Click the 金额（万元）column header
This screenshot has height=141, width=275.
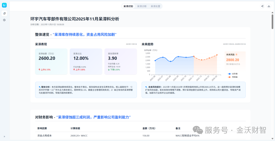pos(149,128)
